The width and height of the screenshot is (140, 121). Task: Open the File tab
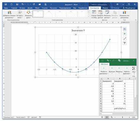(6, 8)
